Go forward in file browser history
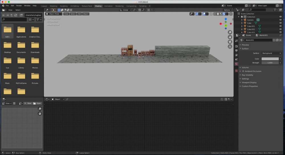 click(7, 15)
